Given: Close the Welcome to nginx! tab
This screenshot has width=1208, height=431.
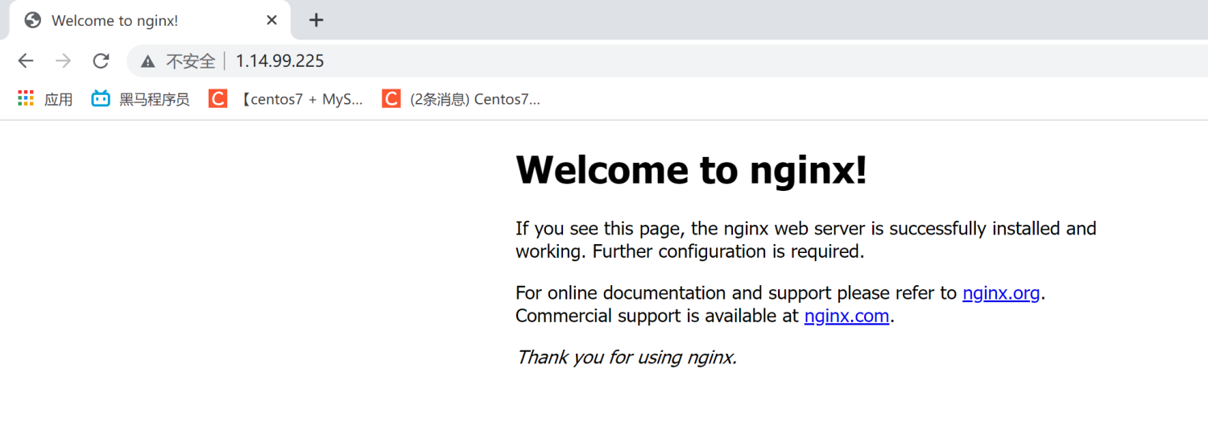Looking at the screenshot, I should [272, 20].
